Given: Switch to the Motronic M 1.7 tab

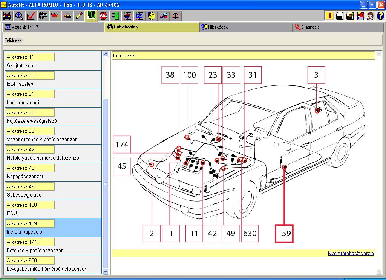Looking at the screenshot, I should [53, 27].
